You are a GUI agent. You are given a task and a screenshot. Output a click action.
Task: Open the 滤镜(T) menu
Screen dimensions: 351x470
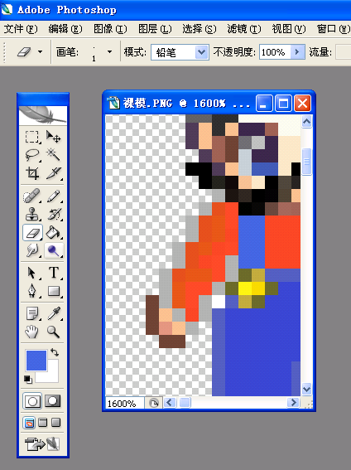pos(244,29)
